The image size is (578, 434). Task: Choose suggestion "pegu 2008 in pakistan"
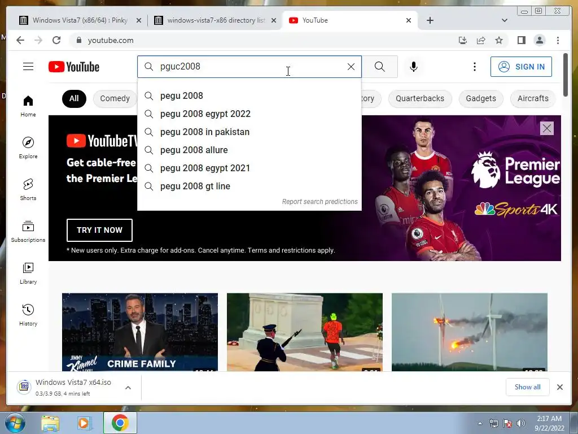tap(249, 132)
